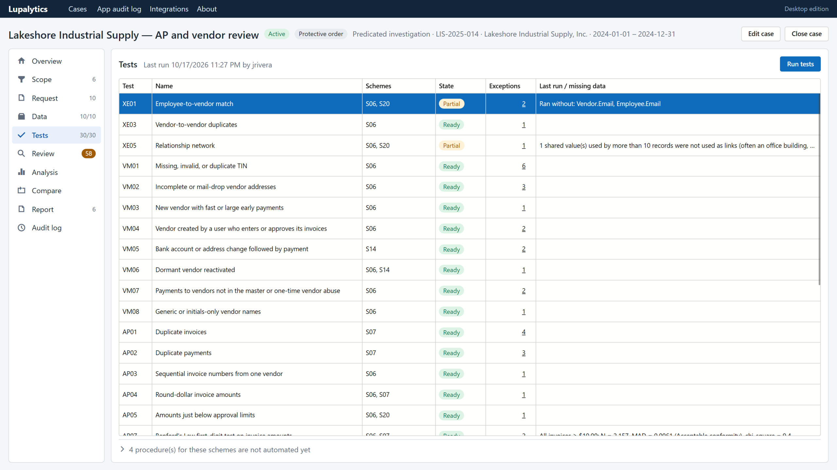The height and width of the screenshot is (470, 837).
Task: Click the Analysis bar chart icon
Action: tap(21, 172)
